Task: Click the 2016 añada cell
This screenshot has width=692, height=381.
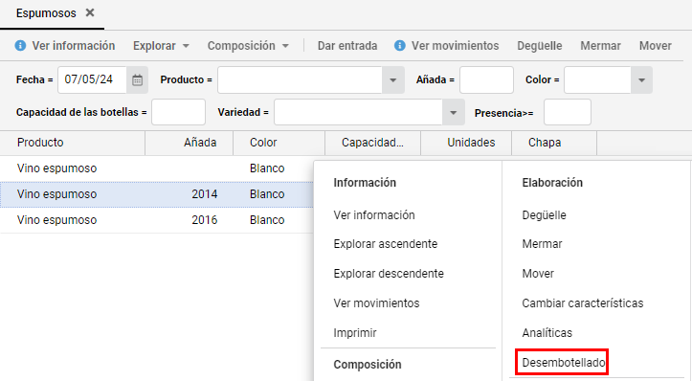Action: tap(204, 220)
